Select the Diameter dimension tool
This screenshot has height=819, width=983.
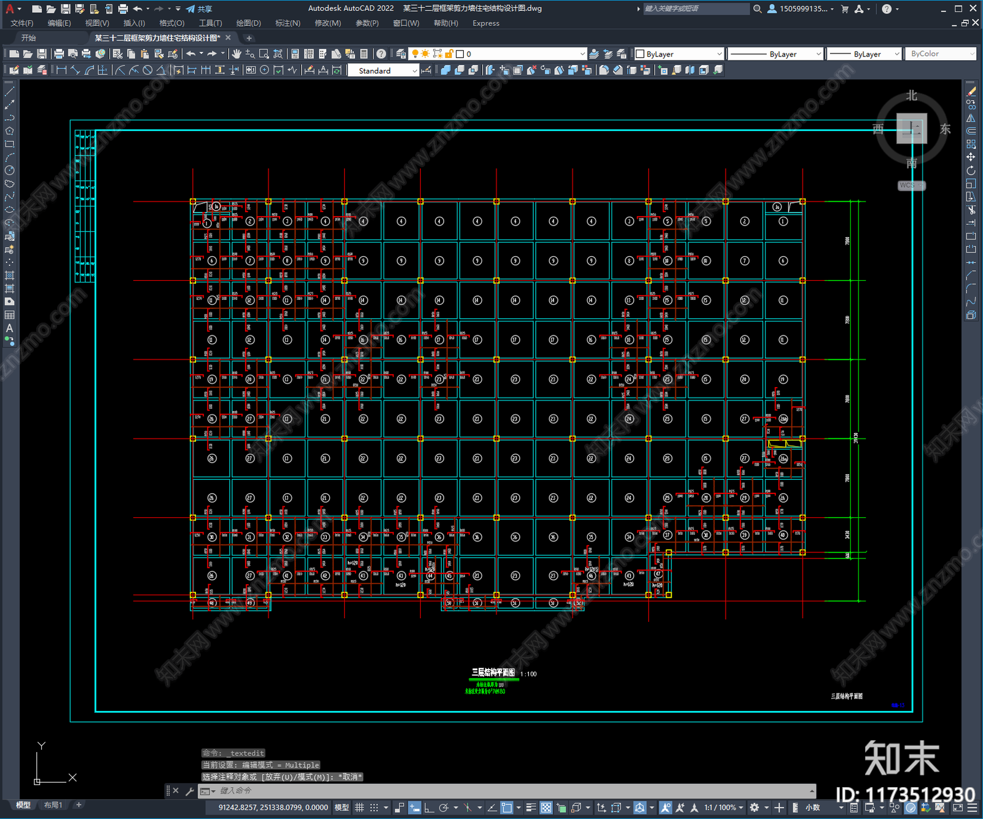coord(147,70)
